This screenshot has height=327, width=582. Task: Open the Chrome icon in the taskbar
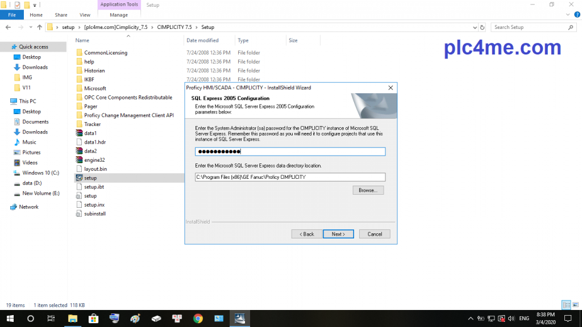[x=198, y=318]
